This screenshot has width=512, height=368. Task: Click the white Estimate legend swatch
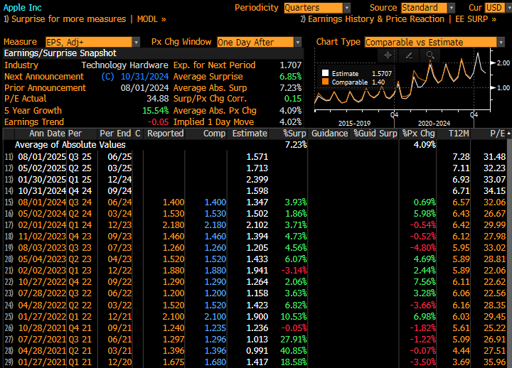pos(325,73)
